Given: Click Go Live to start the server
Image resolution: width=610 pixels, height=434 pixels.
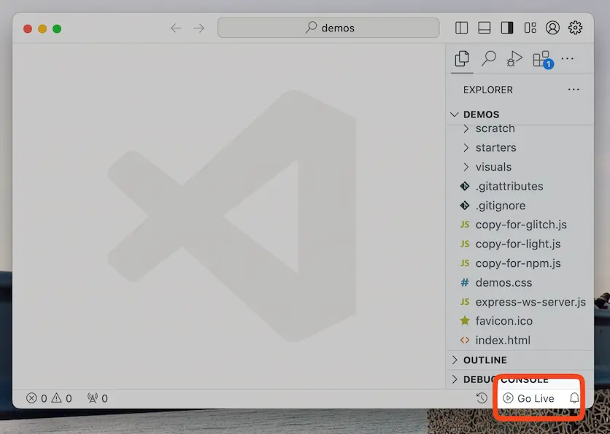Looking at the screenshot, I should tap(531, 398).
